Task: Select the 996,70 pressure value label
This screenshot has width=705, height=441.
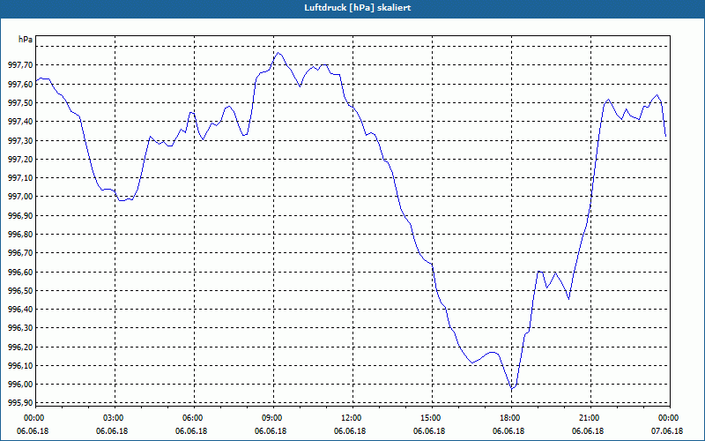Action: pyautogui.click(x=20, y=253)
